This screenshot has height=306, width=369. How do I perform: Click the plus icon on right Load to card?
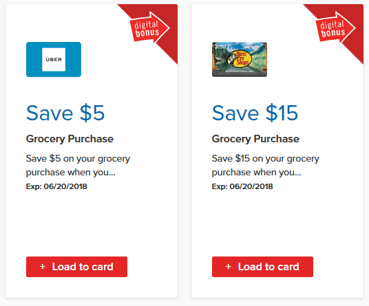pyautogui.click(x=229, y=267)
